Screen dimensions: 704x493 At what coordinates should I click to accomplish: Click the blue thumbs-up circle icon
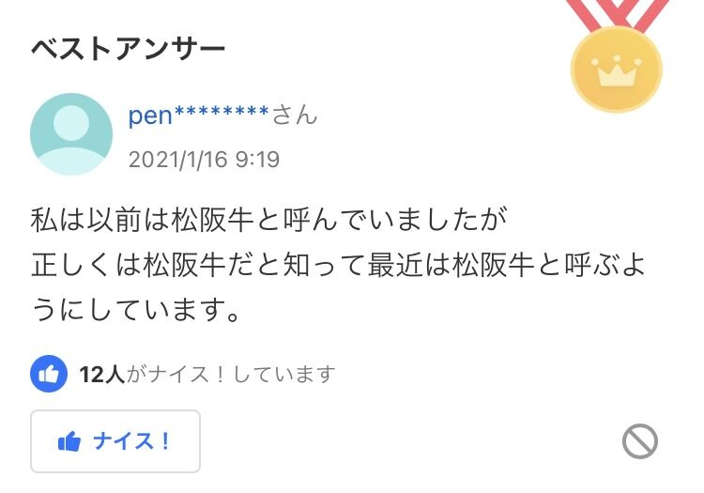click(49, 374)
